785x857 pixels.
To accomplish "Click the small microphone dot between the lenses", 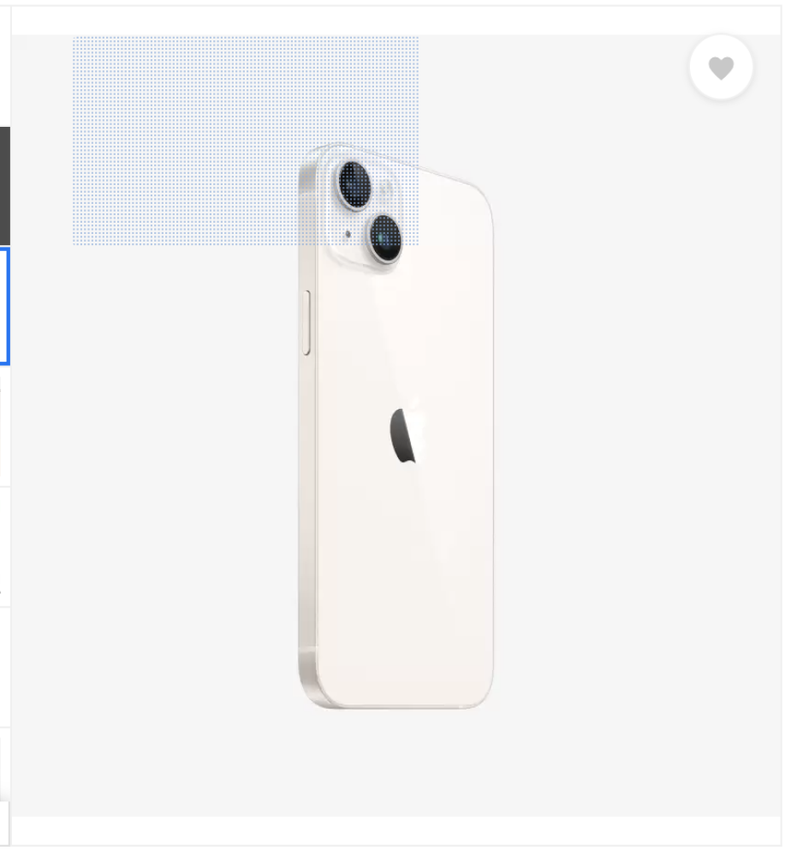I will (348, 235).
